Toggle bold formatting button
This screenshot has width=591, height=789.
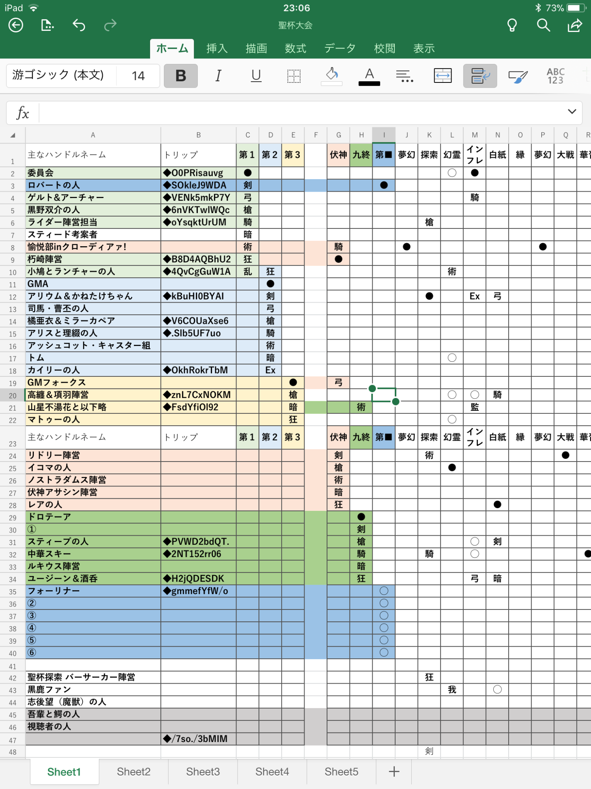tap(181, 76)
